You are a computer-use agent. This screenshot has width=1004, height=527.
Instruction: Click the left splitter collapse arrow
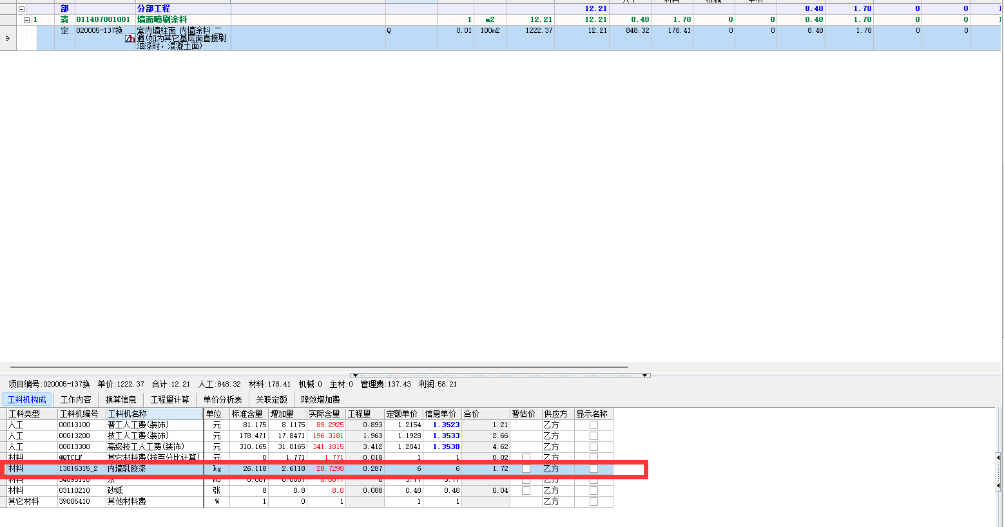(355, 375)
